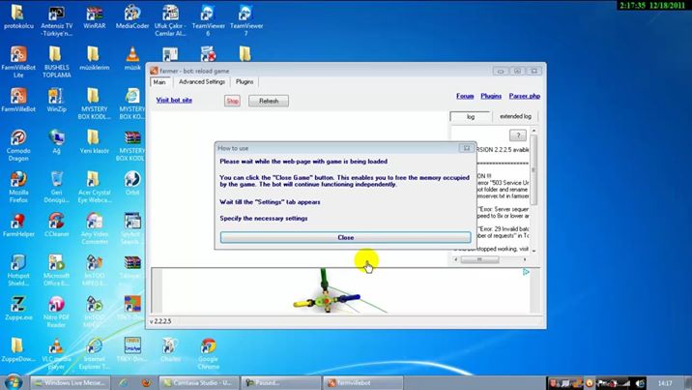Image resolution: width=692 pixels, height=390 pixels.
Task: Click the question mark button in log panel
Action: 518,135
